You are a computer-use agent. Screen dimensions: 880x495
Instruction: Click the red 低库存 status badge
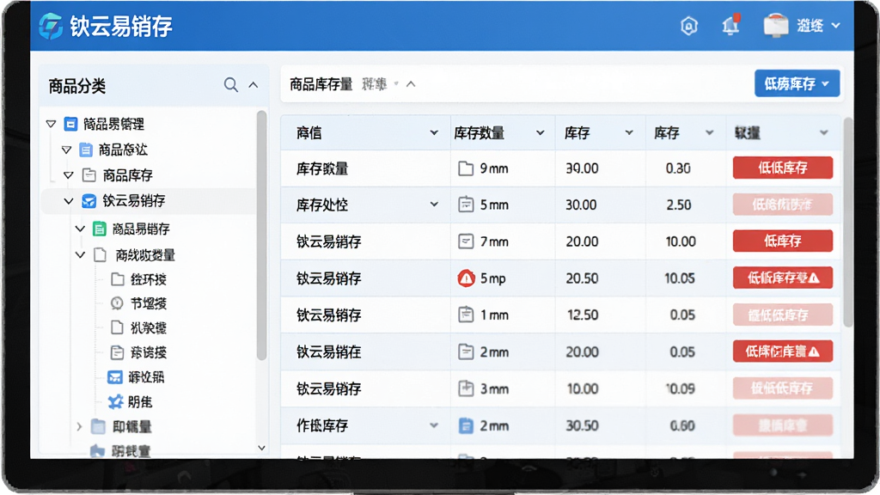point(782,241)
